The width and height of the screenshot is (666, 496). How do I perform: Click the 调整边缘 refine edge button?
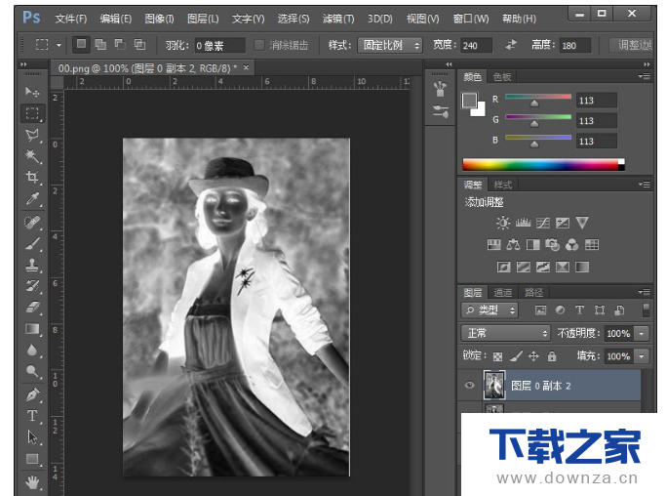[x=632, y=45]
